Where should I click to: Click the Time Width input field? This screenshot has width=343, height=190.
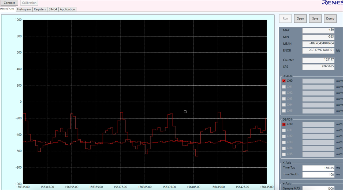tap(318, 174)
